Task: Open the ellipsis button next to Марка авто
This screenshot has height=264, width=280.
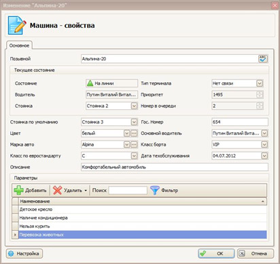Action: click(134, 145)
